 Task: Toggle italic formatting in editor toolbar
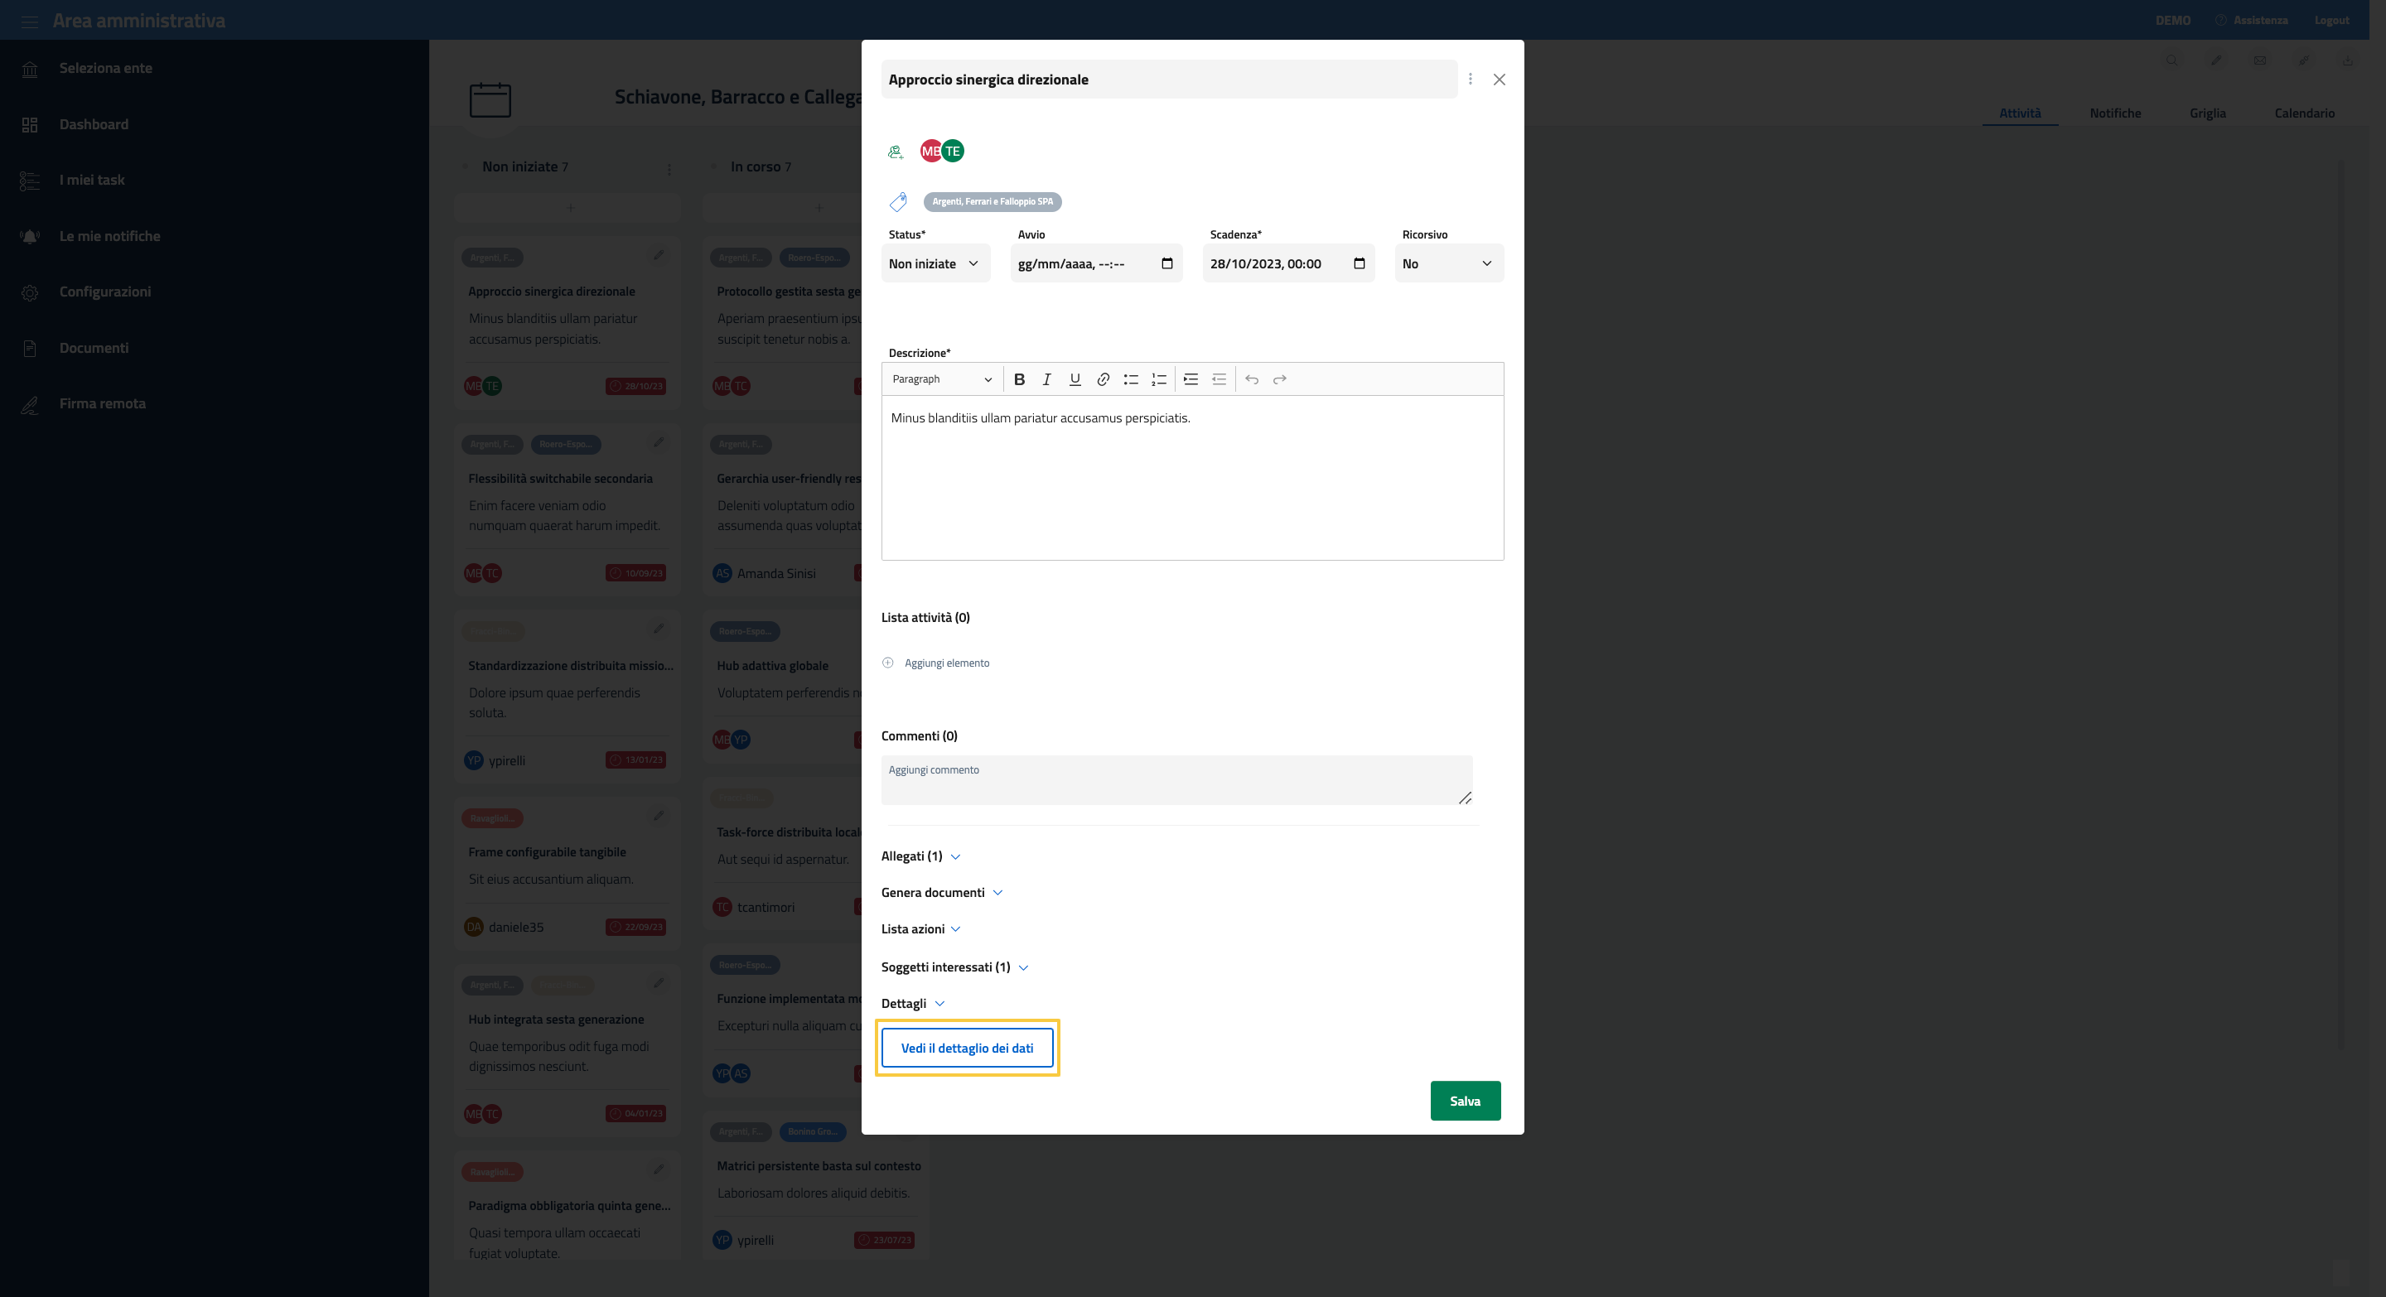pyautogui.click(x=1046, y=379)
